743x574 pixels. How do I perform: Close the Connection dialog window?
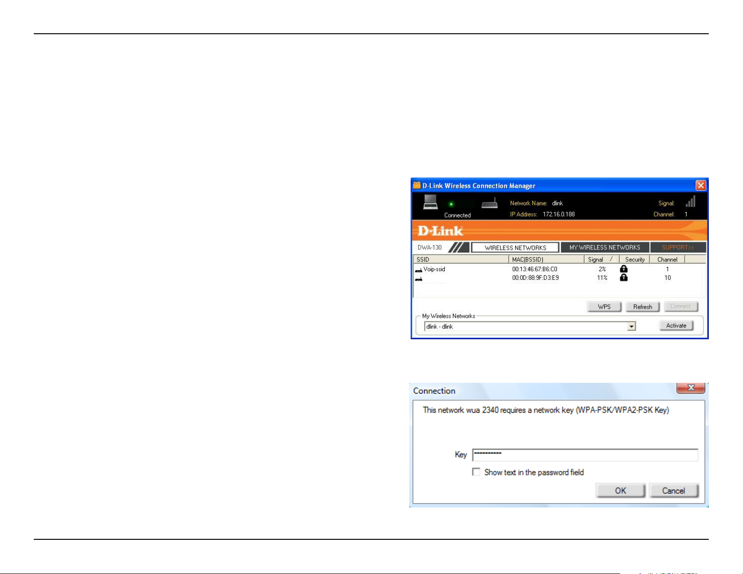(x=691, y=388)
